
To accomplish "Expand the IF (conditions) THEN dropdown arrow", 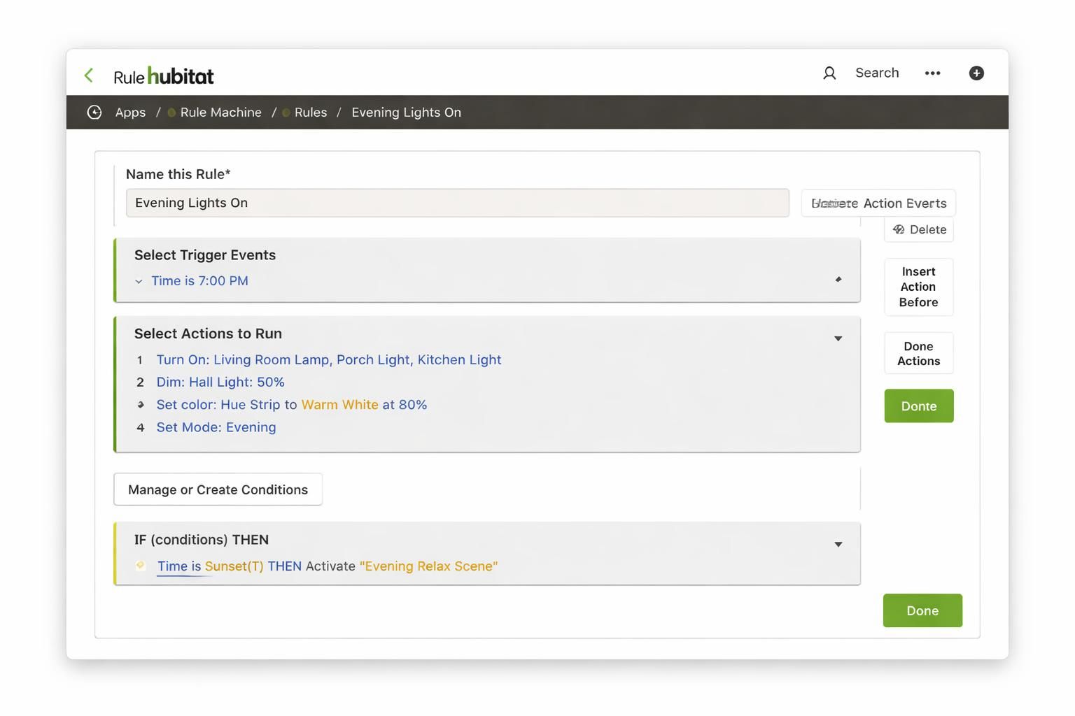I will [838, 545].
